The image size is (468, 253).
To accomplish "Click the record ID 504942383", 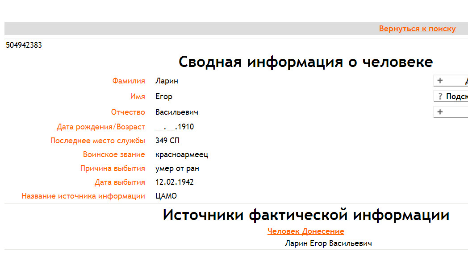I will pos(24,45).
